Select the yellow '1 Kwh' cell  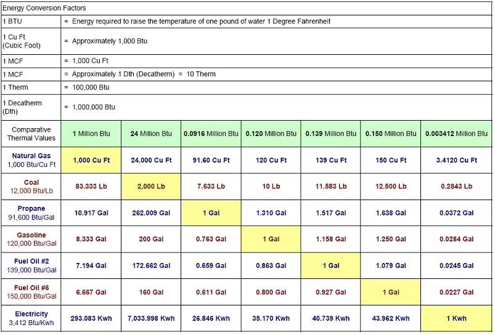[x=457, y=318]
